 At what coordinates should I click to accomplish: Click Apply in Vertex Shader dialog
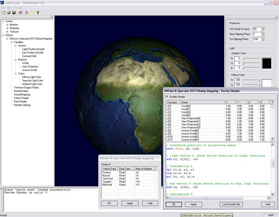(193, 204)
